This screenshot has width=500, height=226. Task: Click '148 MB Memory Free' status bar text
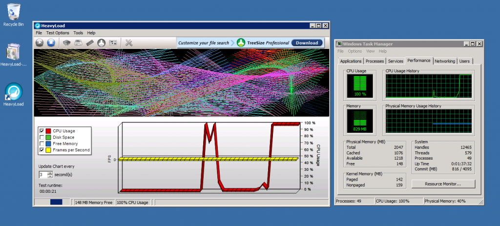click(x=94, y=203)
